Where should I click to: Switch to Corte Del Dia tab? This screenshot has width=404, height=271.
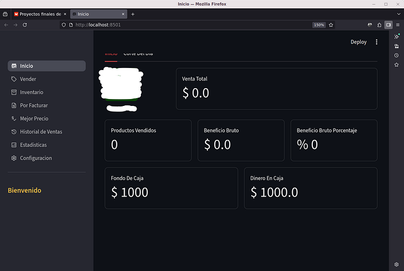[x=138, y=53]
